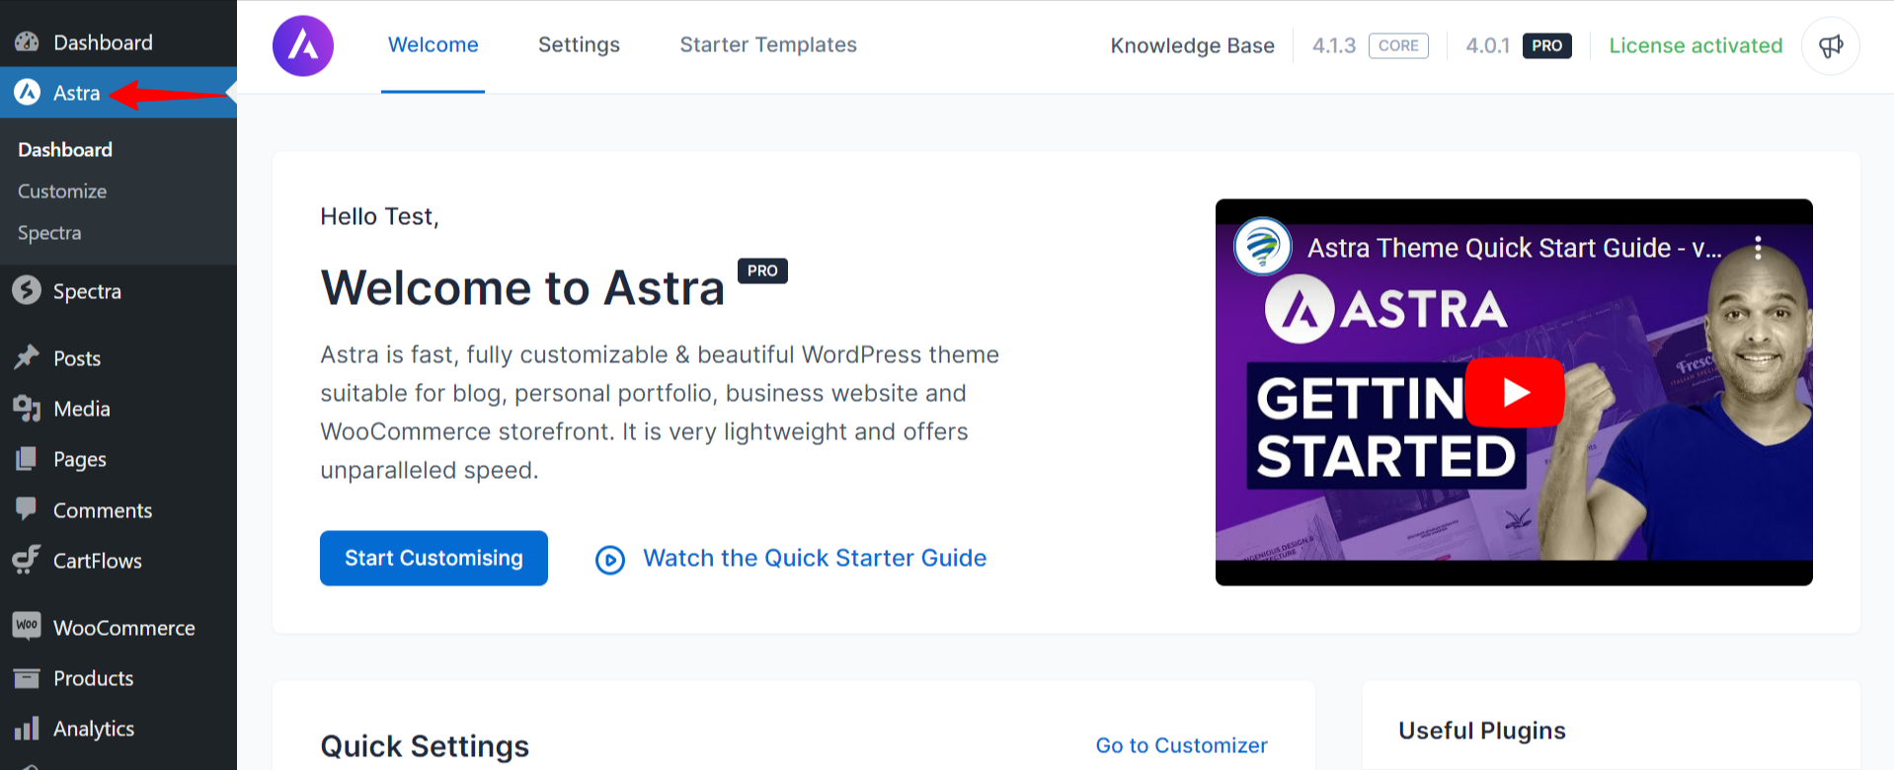Image resolution: width=1894 pixels, height=770 pixels.
Task: Click the Go to Customizer link
Action: pos(1181,745)
